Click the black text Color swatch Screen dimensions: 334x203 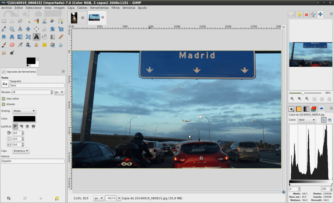click(x=24, y=119)
